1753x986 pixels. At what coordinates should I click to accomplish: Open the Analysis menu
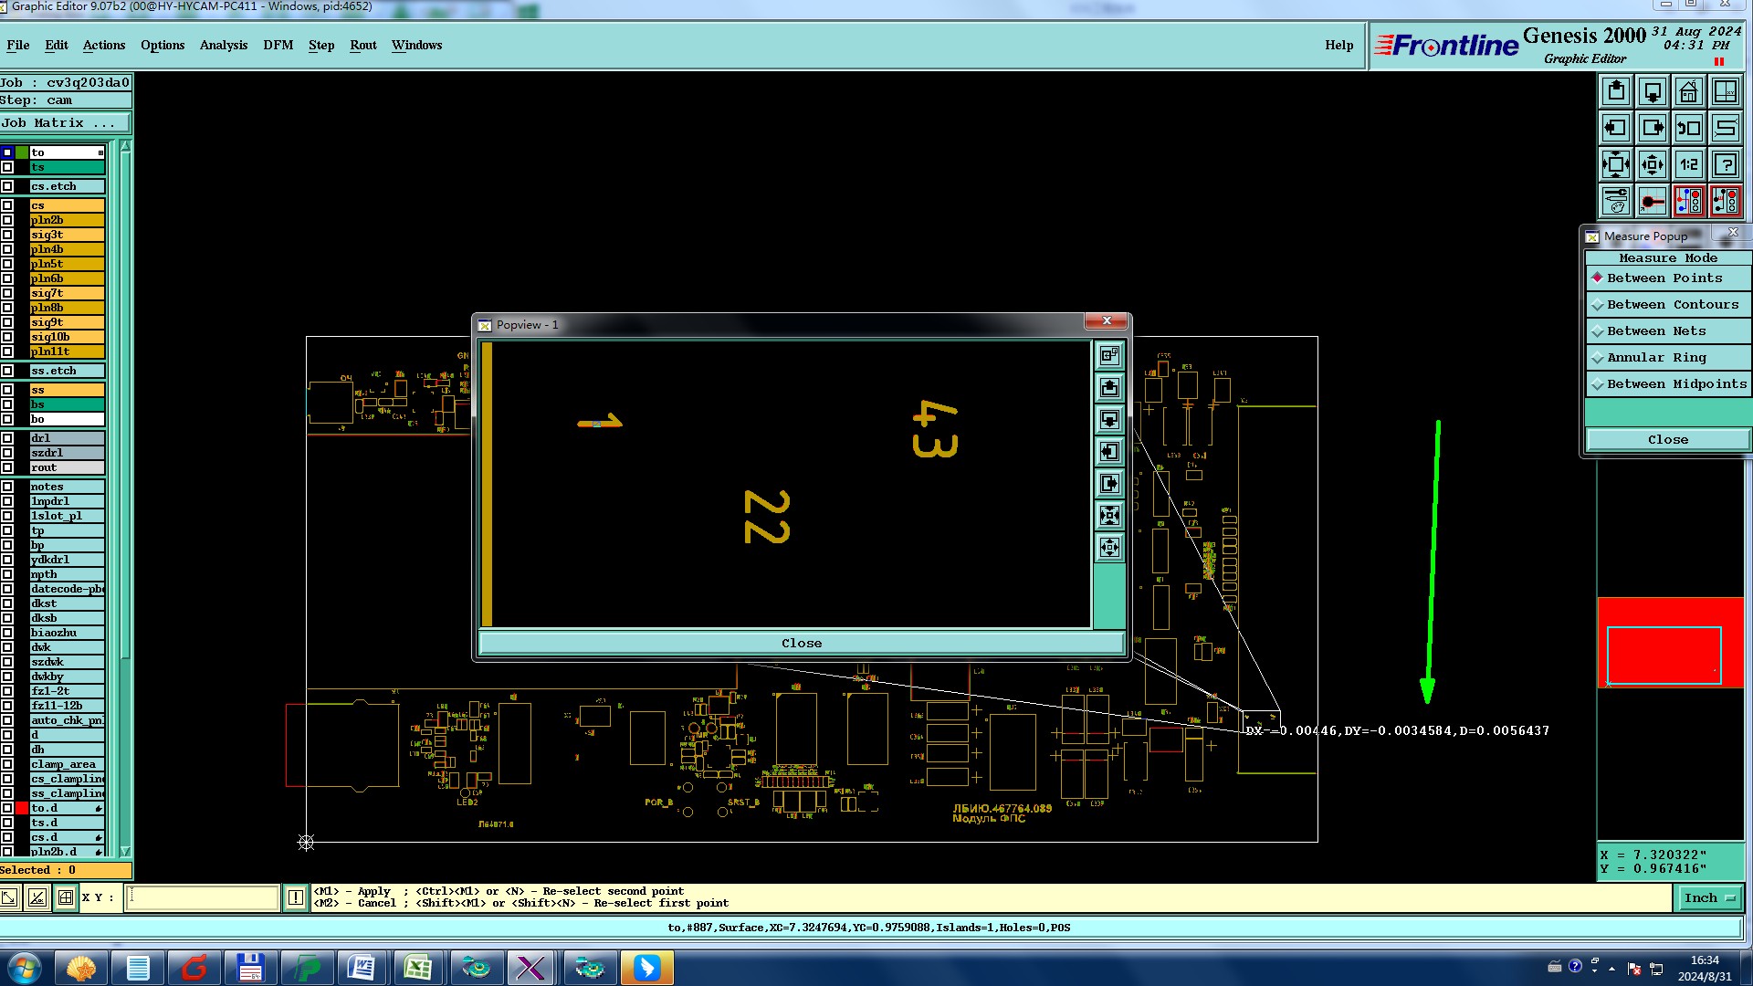click(223, 45)
